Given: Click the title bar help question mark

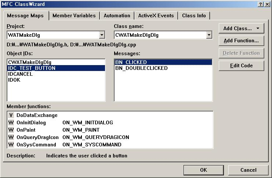Looking at the screenshot, I should tap(261, 4).
